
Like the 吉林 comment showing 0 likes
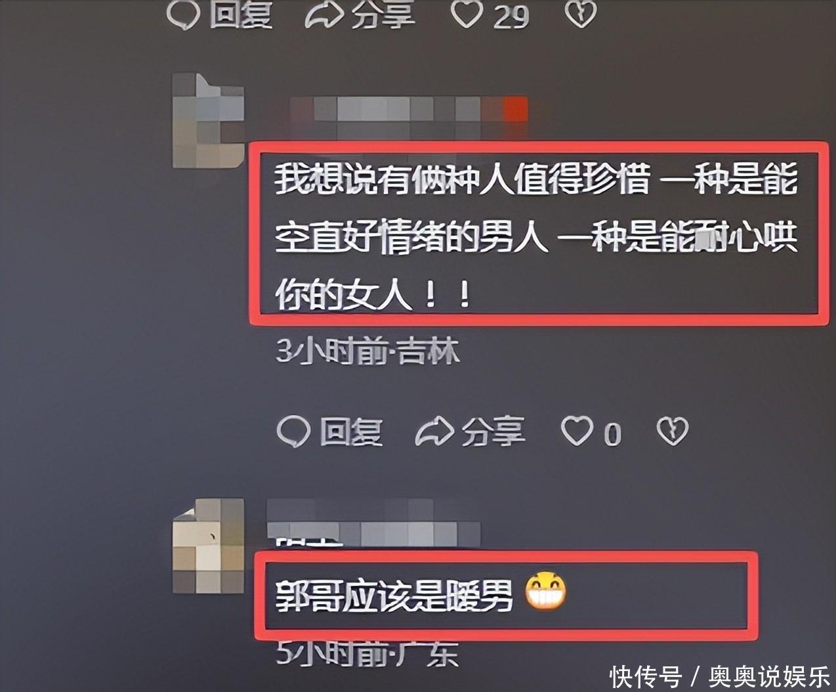(577, 431)
